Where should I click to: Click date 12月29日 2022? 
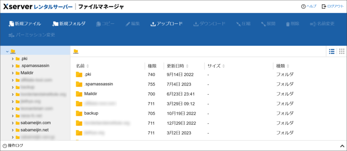click(181, 123)
